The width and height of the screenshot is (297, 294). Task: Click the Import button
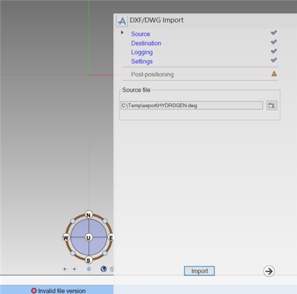(x=199, y=271)
